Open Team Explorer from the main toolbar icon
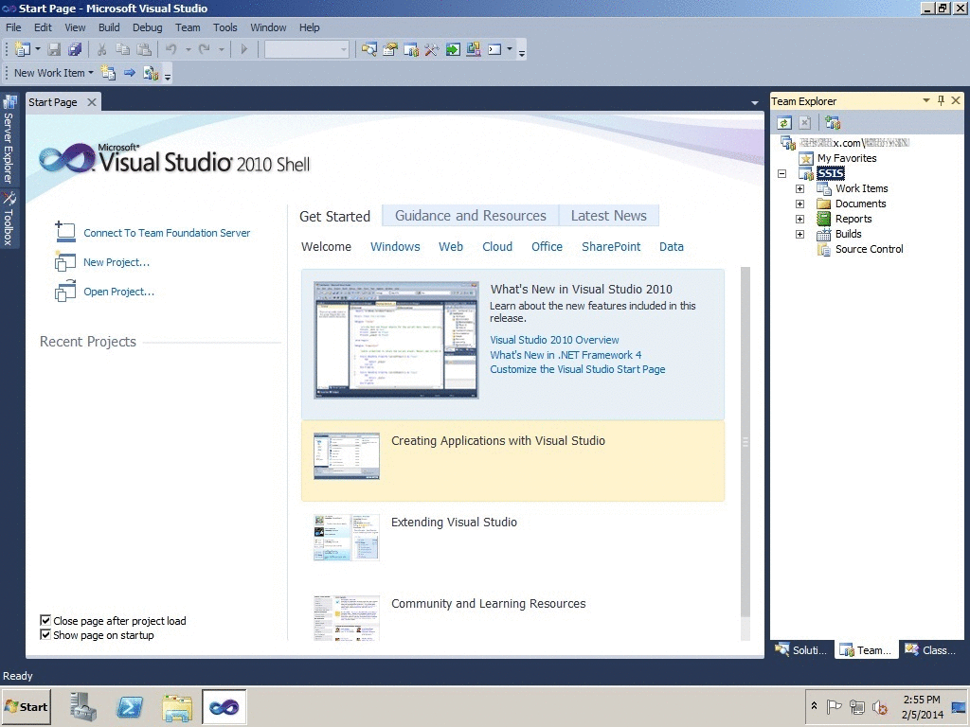The height and width of the screenshot is (727, 970). pyautogui.click(x=411, y=49)
